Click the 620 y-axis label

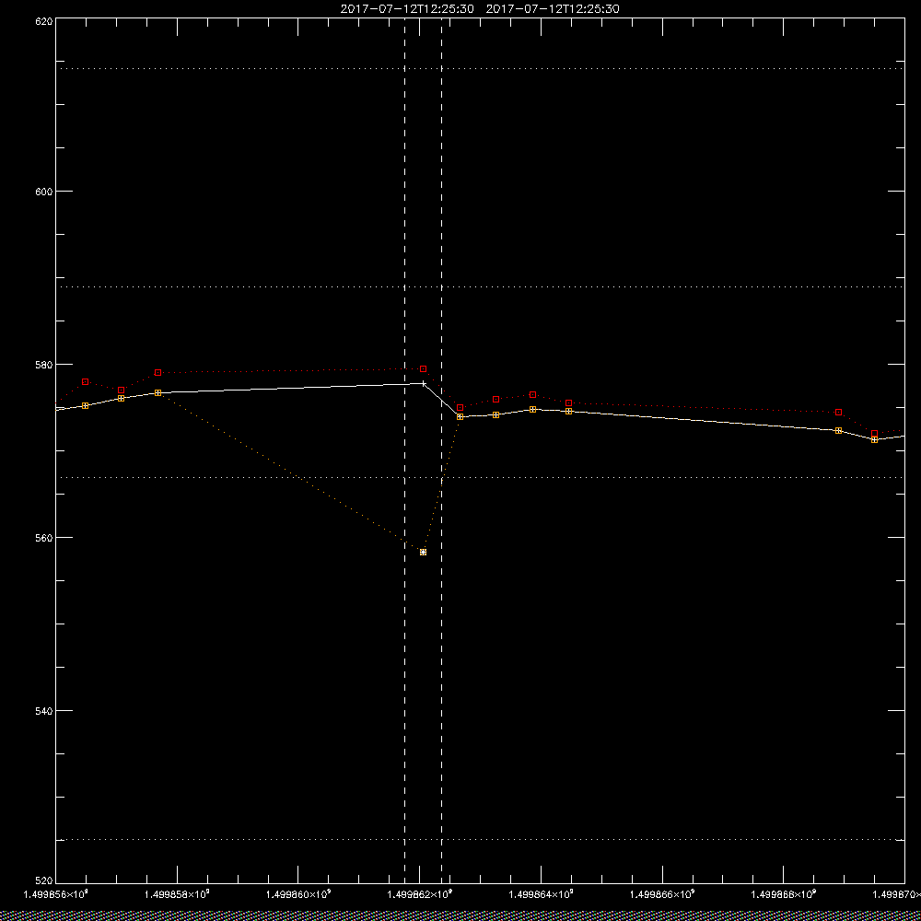(x=44, y=21)
